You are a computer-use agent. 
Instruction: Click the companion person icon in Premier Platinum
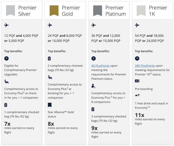93,86
